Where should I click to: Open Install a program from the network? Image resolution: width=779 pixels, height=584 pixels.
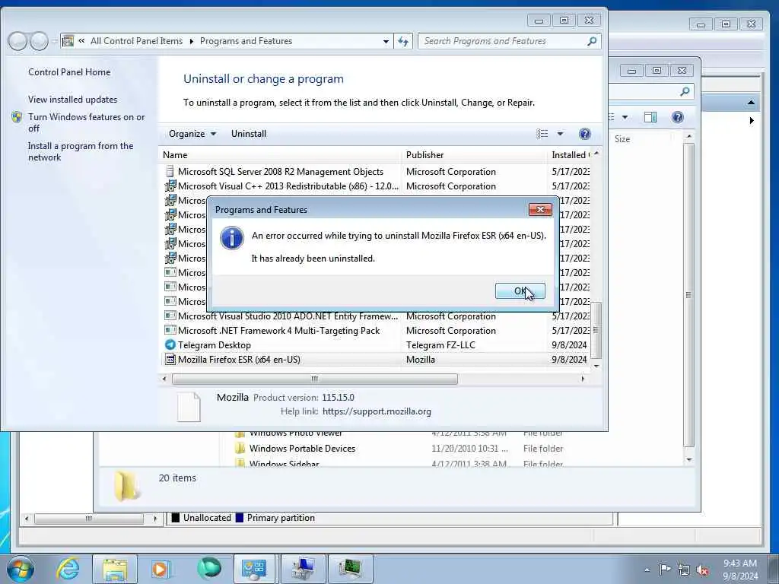coord(81,151)
